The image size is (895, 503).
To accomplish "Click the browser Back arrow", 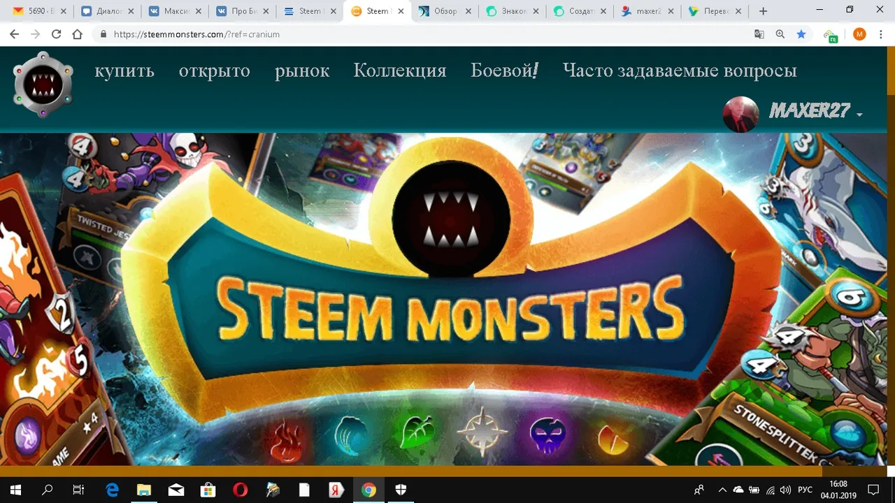I will [x=15, y=34].
